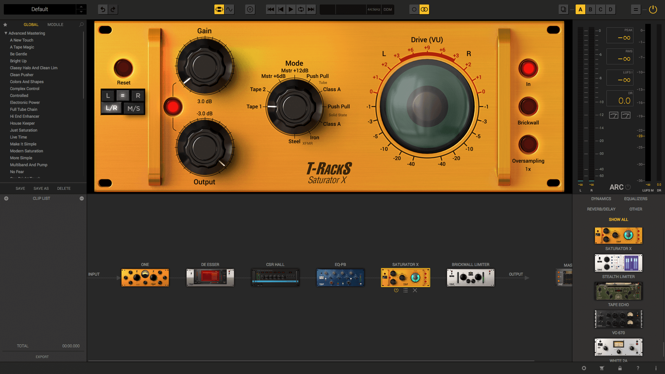
Task: Click the undo arrow icon
Action: coord(103,9)
